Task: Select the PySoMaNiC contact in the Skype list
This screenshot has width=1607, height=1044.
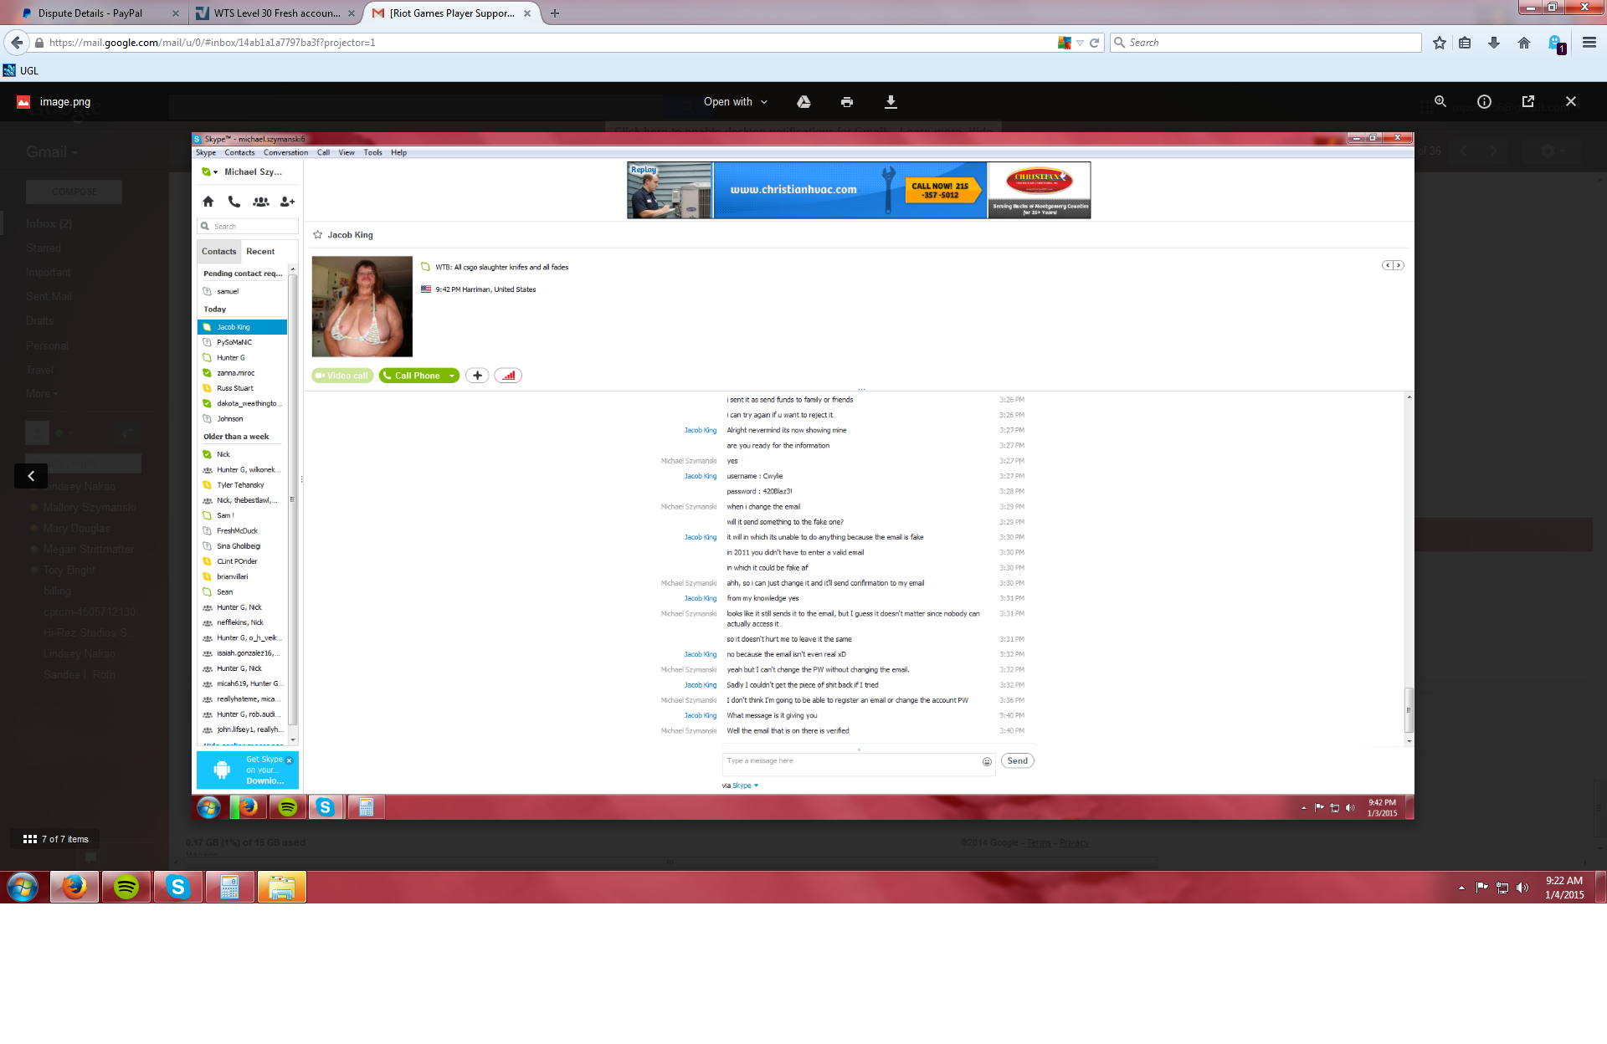Action: tap(243, 342)
